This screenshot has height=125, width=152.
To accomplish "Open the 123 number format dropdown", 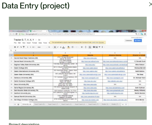I will pos(34,47).
